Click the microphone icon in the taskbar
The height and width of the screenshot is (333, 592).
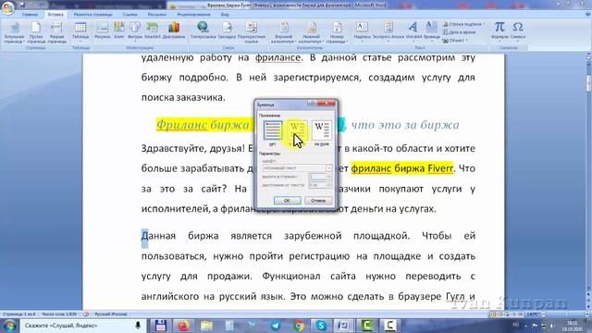pyautogui.click(x=138, y=326)
